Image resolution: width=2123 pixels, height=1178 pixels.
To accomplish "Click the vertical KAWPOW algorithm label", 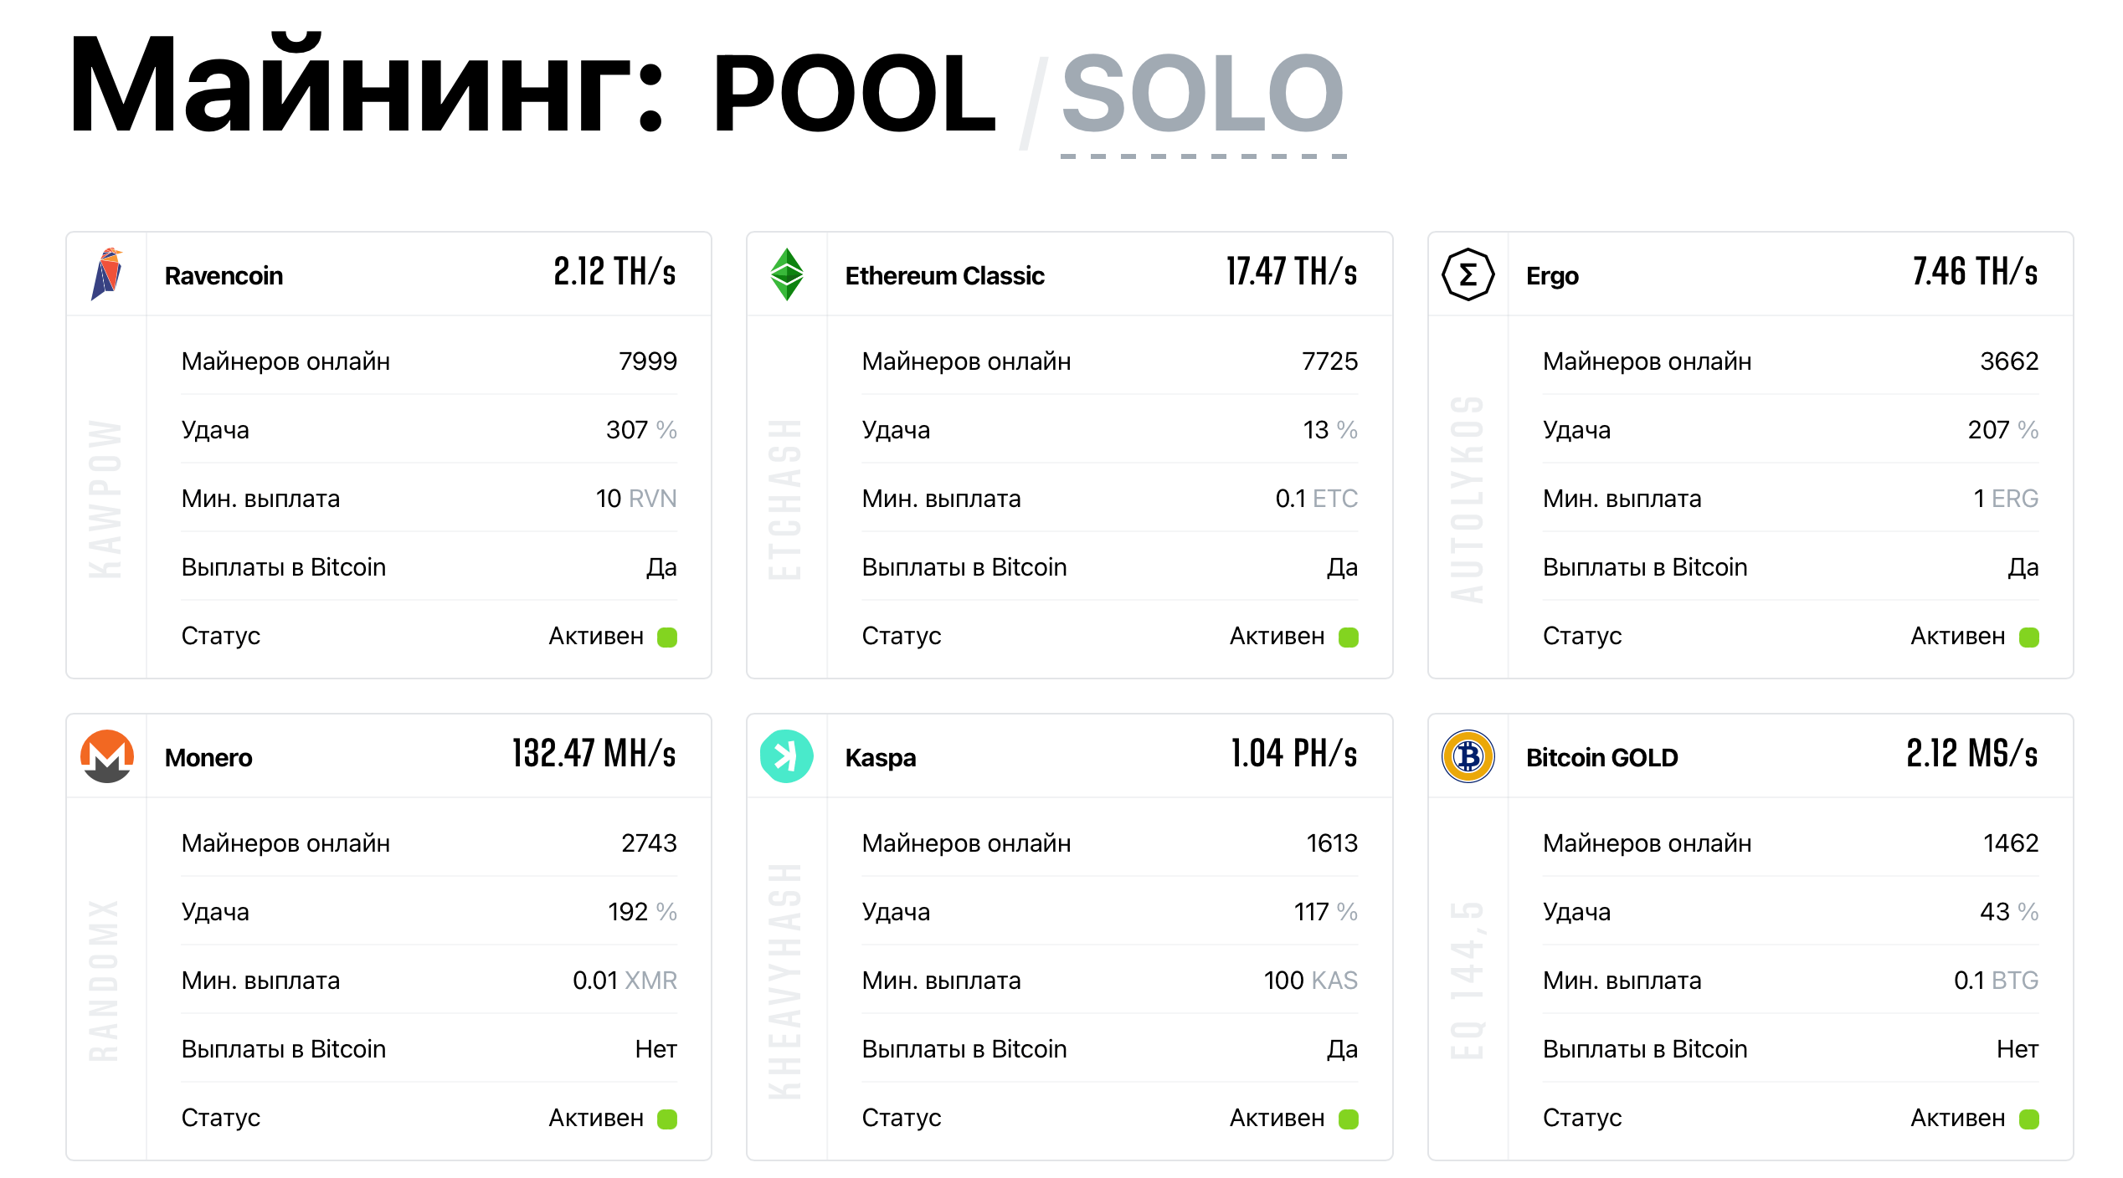I will tap(105, 499).
